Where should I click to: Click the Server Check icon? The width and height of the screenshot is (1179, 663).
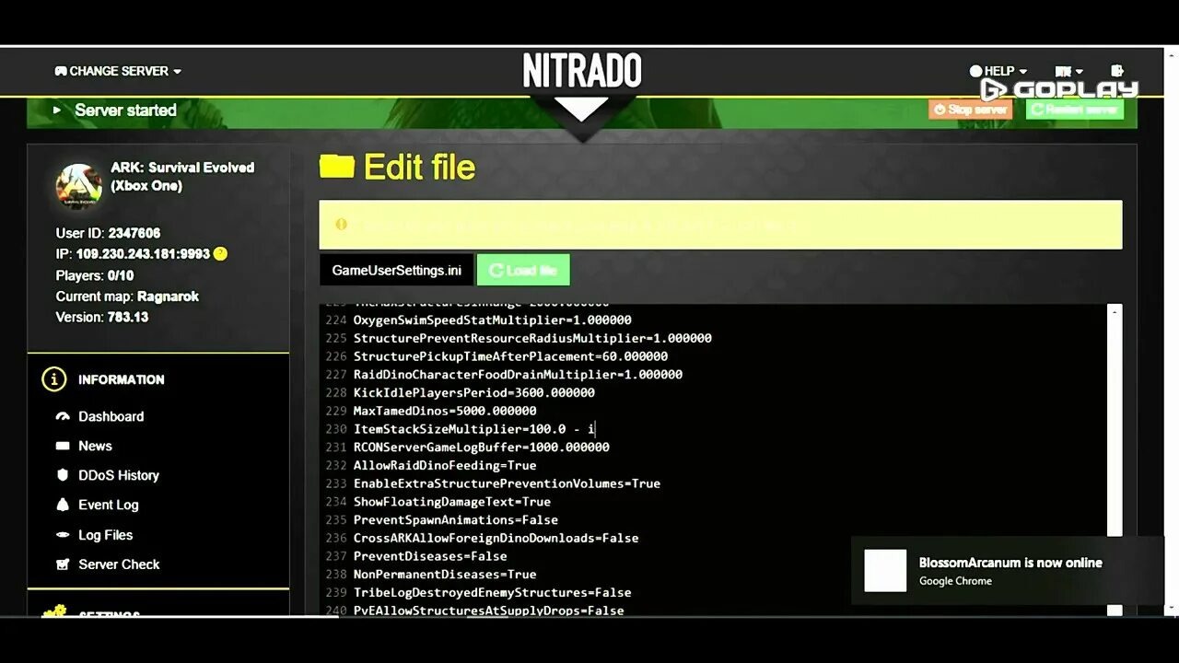tap(63, 564)
